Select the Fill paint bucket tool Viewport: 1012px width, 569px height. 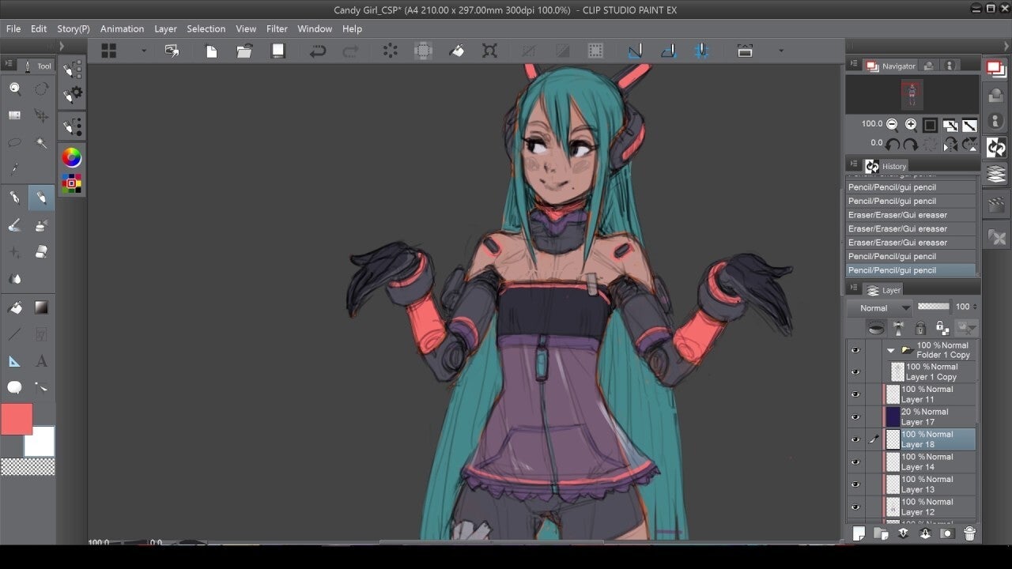click(15, 307)
